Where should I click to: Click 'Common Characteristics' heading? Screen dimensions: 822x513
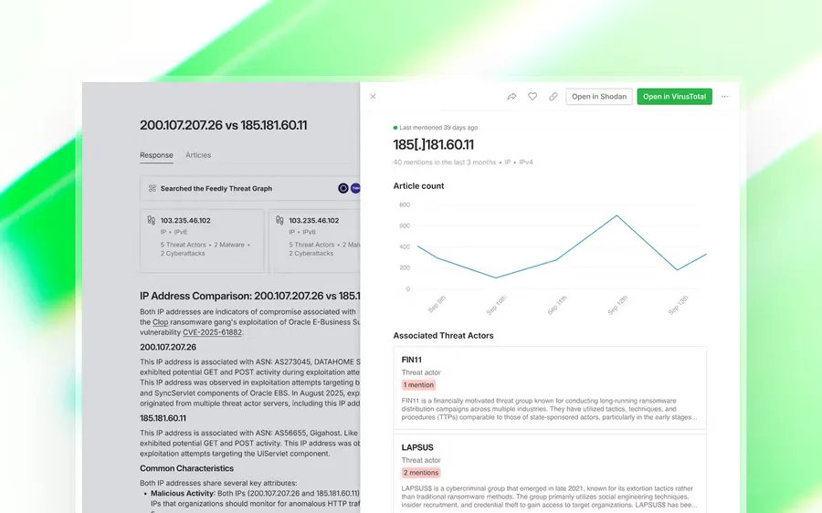tap(186, 468)
